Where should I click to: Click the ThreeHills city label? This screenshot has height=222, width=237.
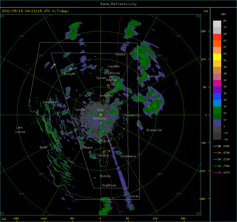click(132, 115)
